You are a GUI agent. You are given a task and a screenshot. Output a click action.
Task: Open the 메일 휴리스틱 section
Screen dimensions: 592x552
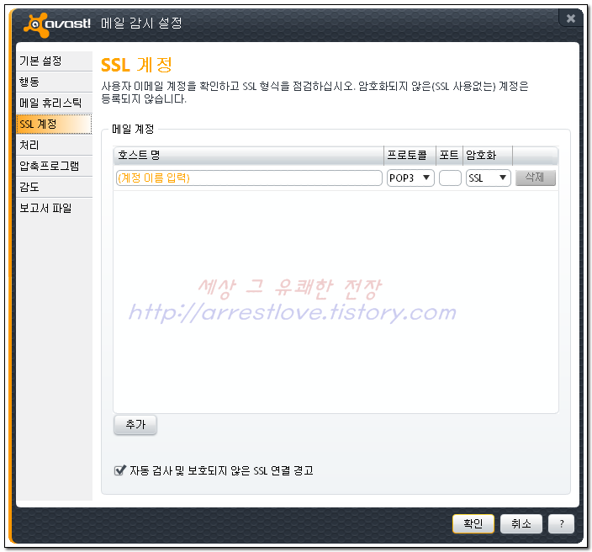[x=55, y=103]
